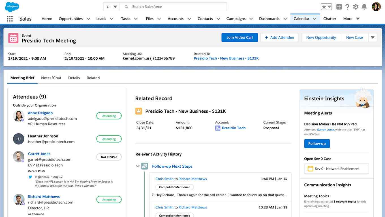Open the Related To Presidio Tech link

[x=226, y=58]
